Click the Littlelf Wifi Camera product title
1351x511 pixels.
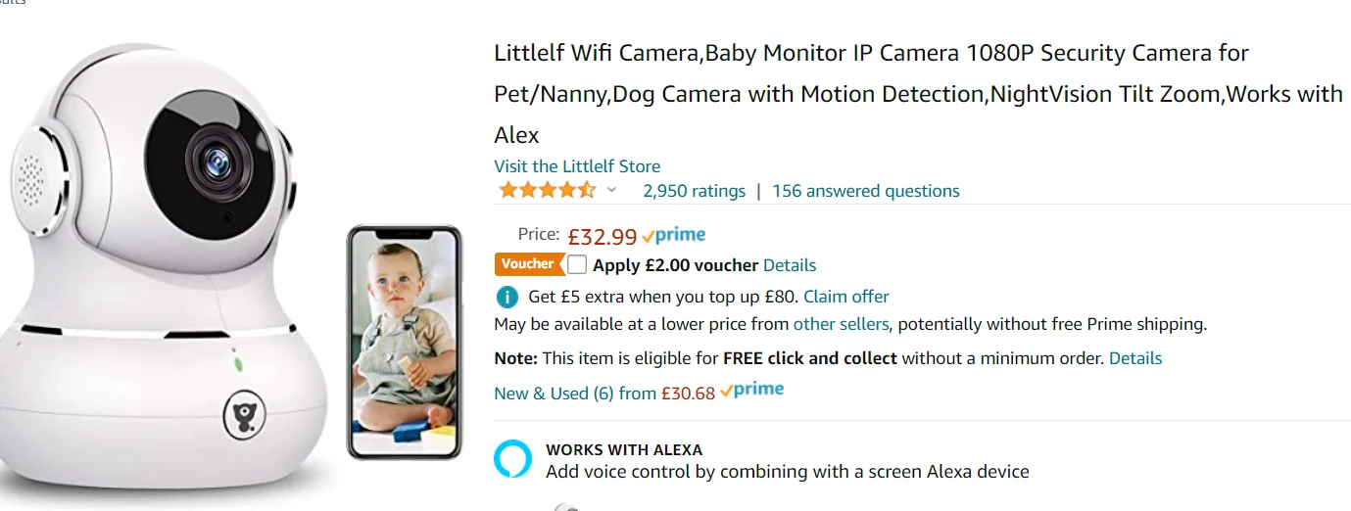[918, 93]
